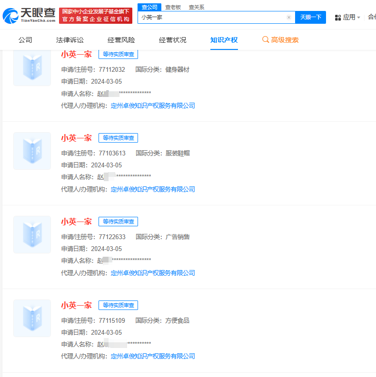The height and width of the screenshot is (377, 376).
Task: Click 等待实质审查 badge on 77103613 entry
Action: pos(118,138)
